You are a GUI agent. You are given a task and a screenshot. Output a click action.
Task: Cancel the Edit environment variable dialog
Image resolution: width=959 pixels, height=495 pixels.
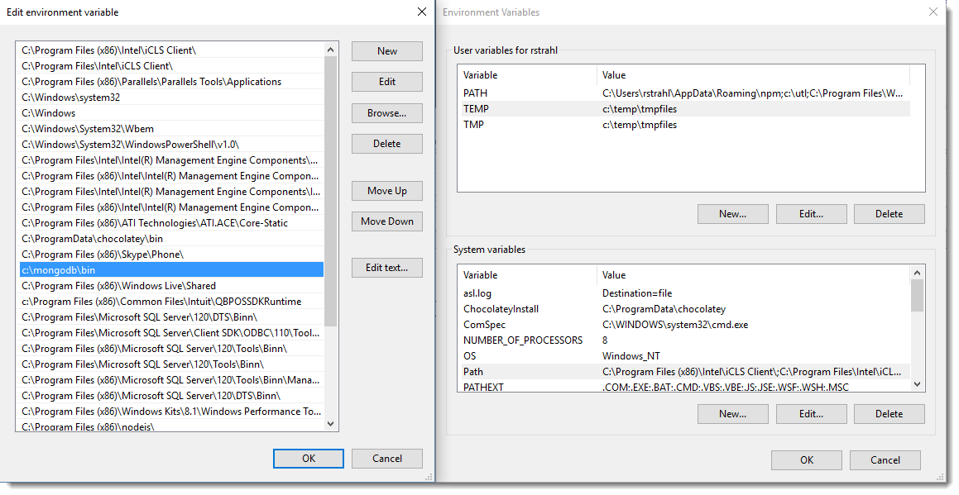(x=386, y=458)
